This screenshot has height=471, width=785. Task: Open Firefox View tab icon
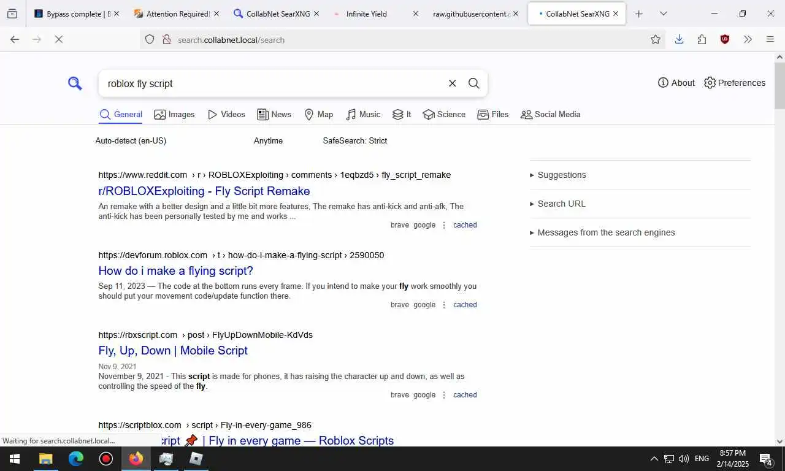point(12,13)
